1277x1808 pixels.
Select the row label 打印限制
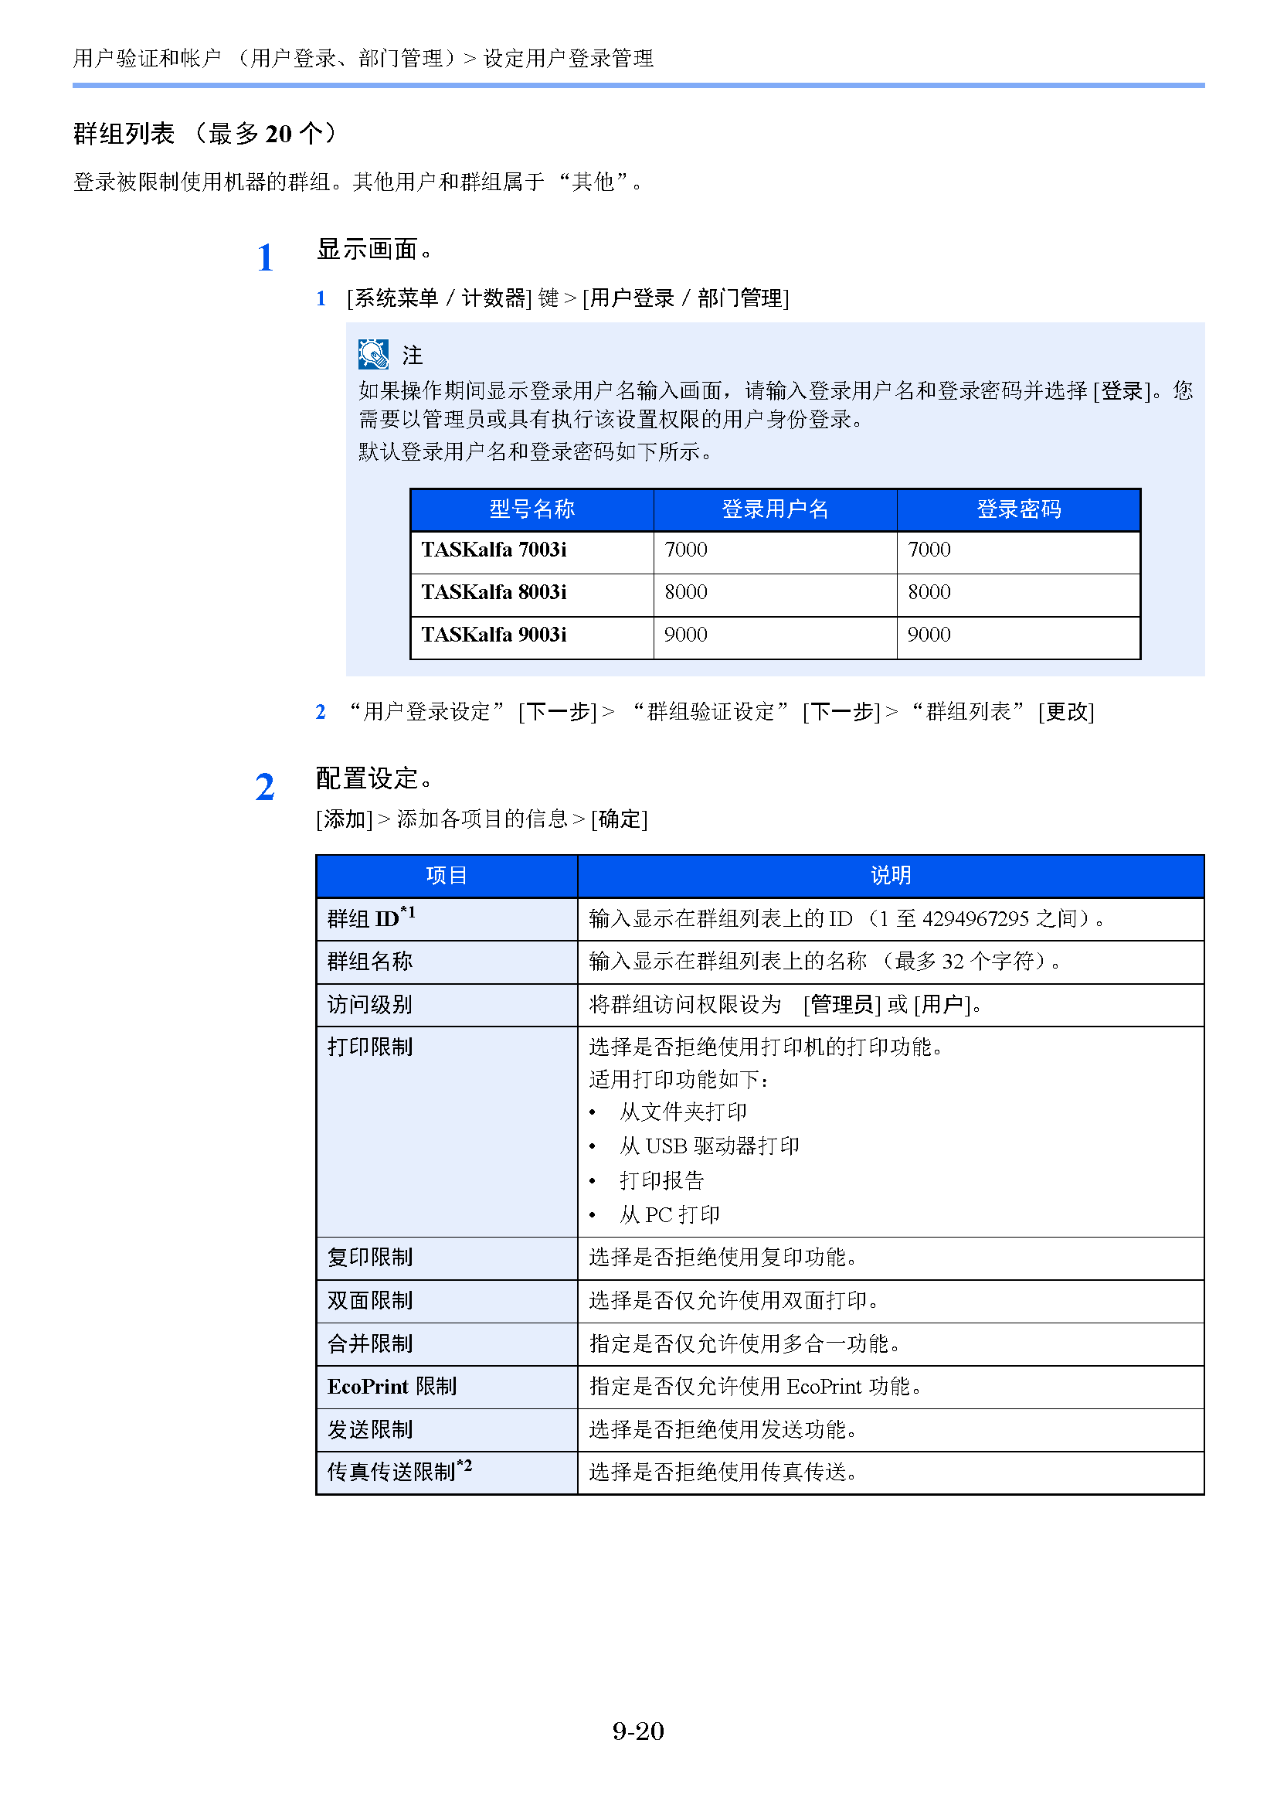370,1047
